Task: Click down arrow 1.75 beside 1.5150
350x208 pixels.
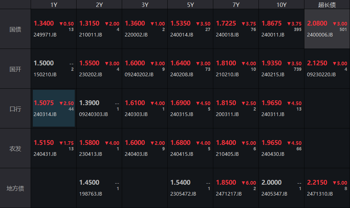Action: click(66, 143)
